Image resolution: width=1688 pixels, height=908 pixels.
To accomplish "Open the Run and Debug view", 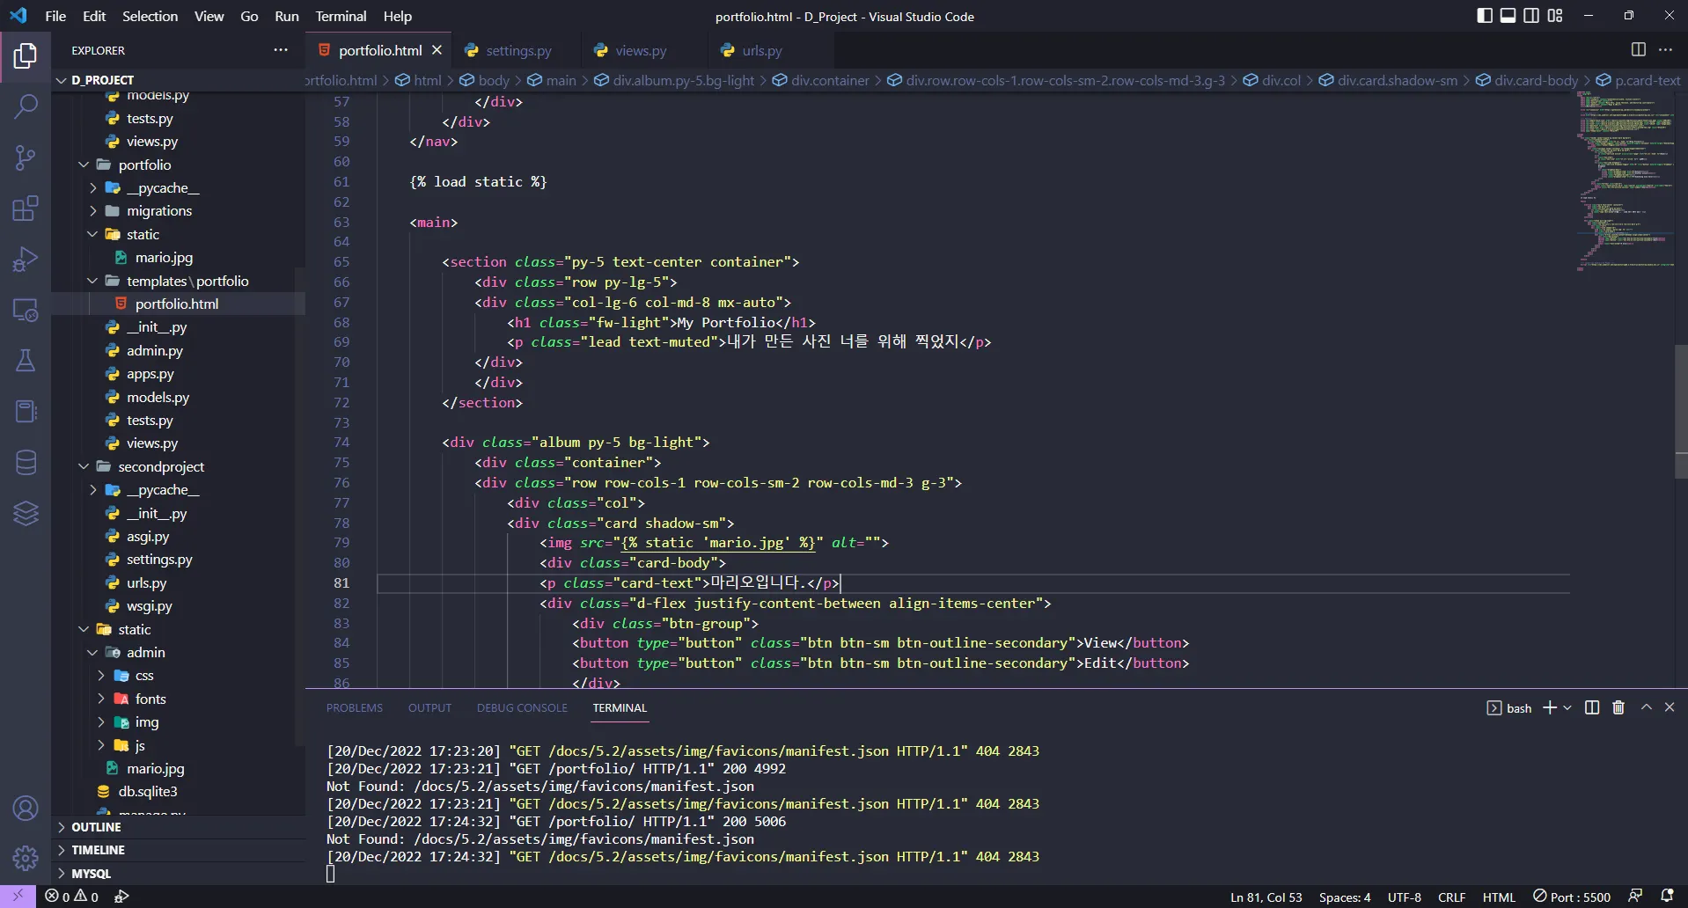I will [26, 260].
